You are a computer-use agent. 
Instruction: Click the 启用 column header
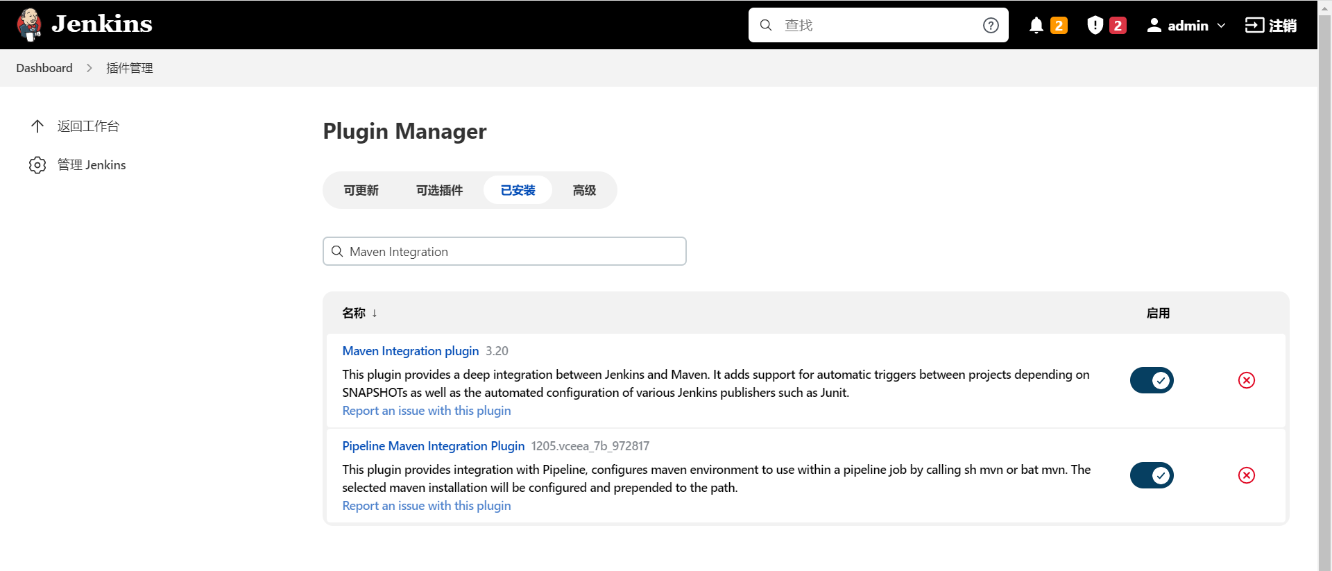pyautogui.click(x=1158, y=313)
